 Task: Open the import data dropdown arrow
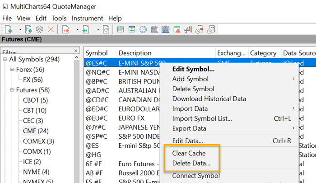[x=98, y=29]
